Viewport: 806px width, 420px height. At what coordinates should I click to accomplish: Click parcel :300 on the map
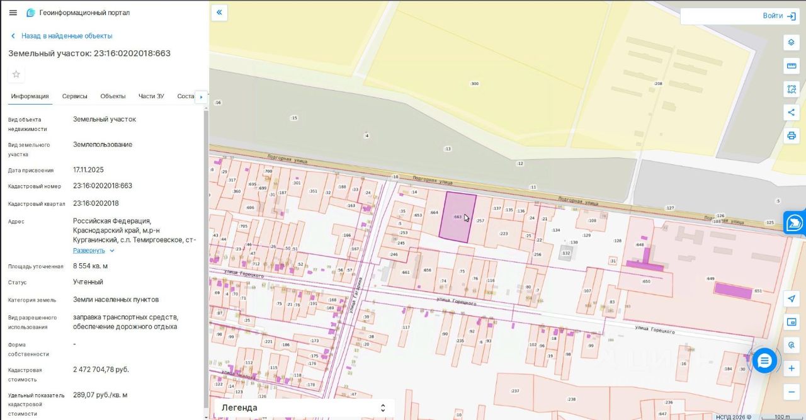click(474, 84)
